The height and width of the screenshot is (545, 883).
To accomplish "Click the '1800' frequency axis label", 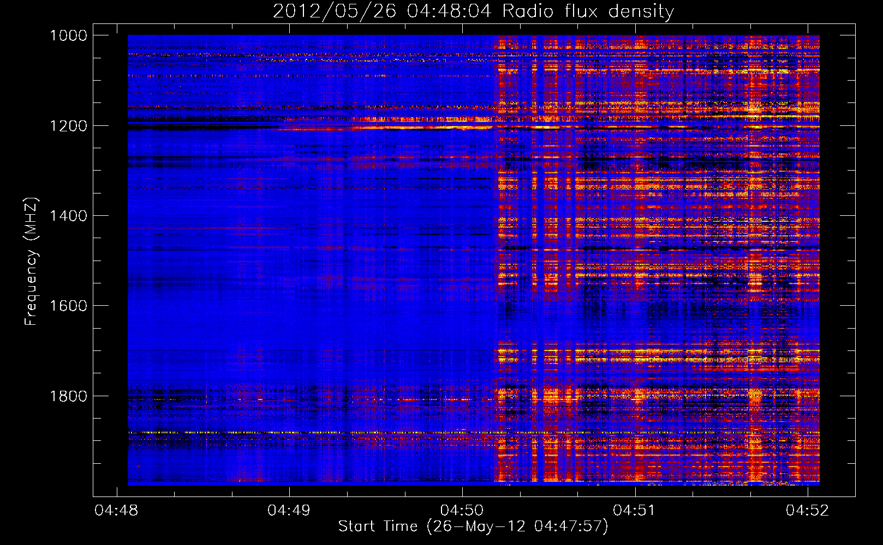I will (68, 396).
